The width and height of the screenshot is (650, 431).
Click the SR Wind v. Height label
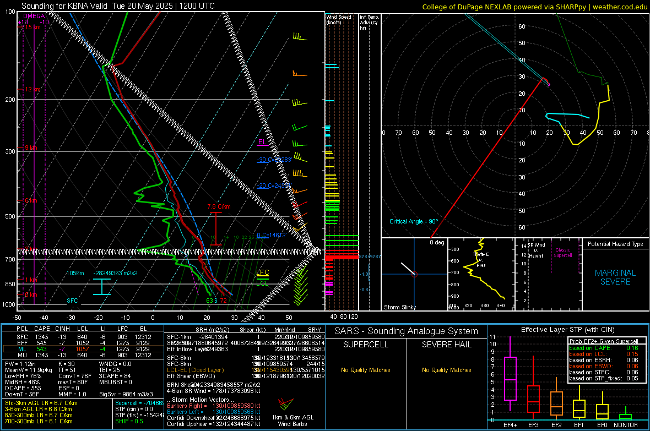point(537,250)
